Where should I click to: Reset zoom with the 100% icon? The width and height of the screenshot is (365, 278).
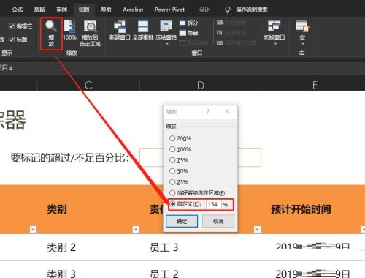coord(69,30)
